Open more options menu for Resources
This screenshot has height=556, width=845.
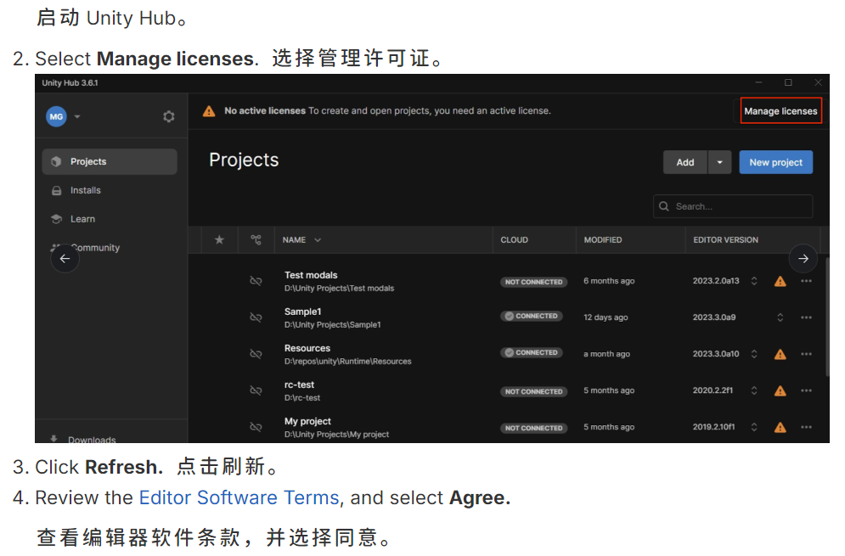point(806,354)
